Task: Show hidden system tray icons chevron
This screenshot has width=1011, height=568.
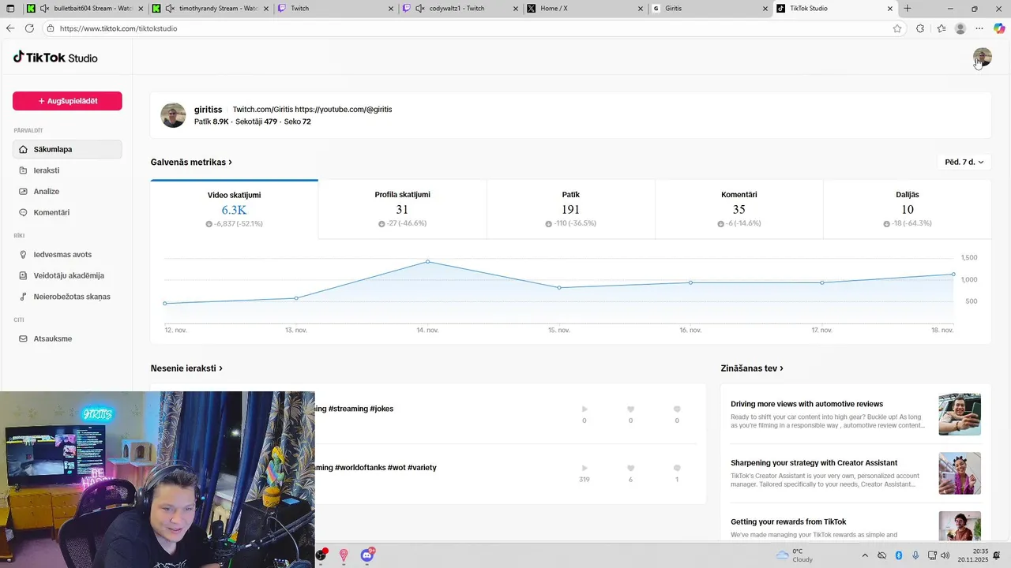Action: (x=863, y=555)
